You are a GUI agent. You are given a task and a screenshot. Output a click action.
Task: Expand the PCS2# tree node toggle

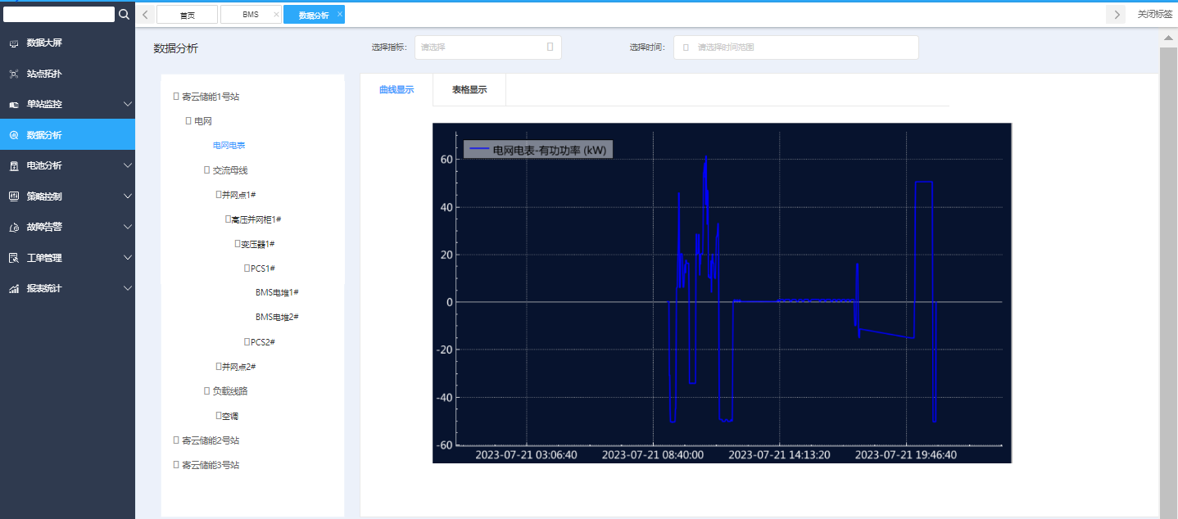[x=247, y=342]
